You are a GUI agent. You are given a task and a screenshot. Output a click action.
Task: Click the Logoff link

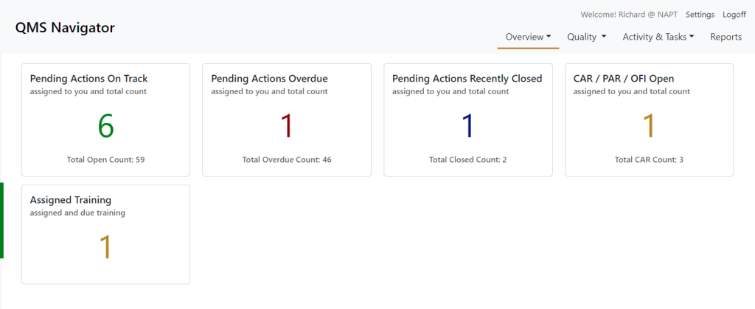pyautogui.click(x=734, y=15)
